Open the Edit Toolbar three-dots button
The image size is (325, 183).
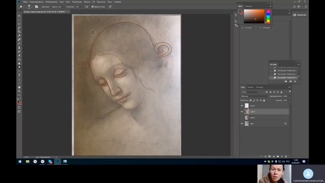(x=19, y=95)
